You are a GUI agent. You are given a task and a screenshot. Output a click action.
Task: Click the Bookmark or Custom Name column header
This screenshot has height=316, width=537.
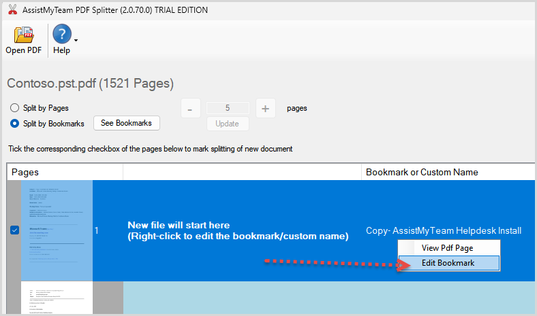tap(422, 172)
